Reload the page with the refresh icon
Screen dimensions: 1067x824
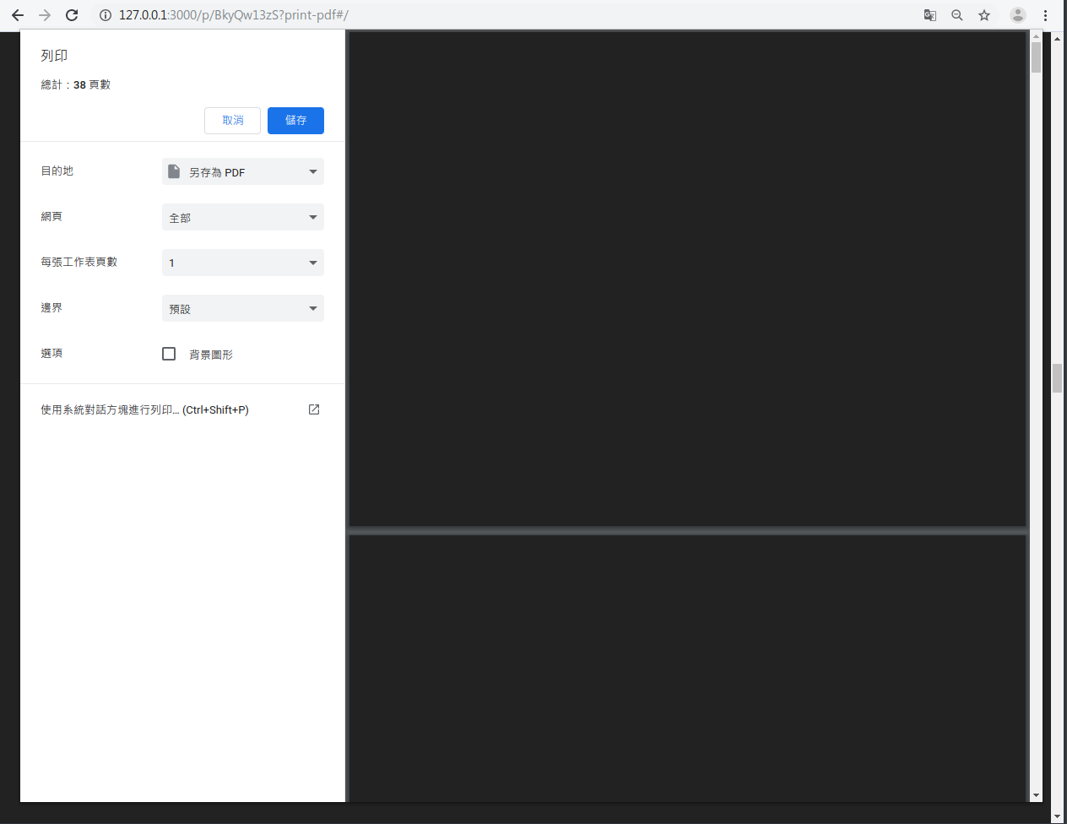pyautogui.click(x=72, y=15)
